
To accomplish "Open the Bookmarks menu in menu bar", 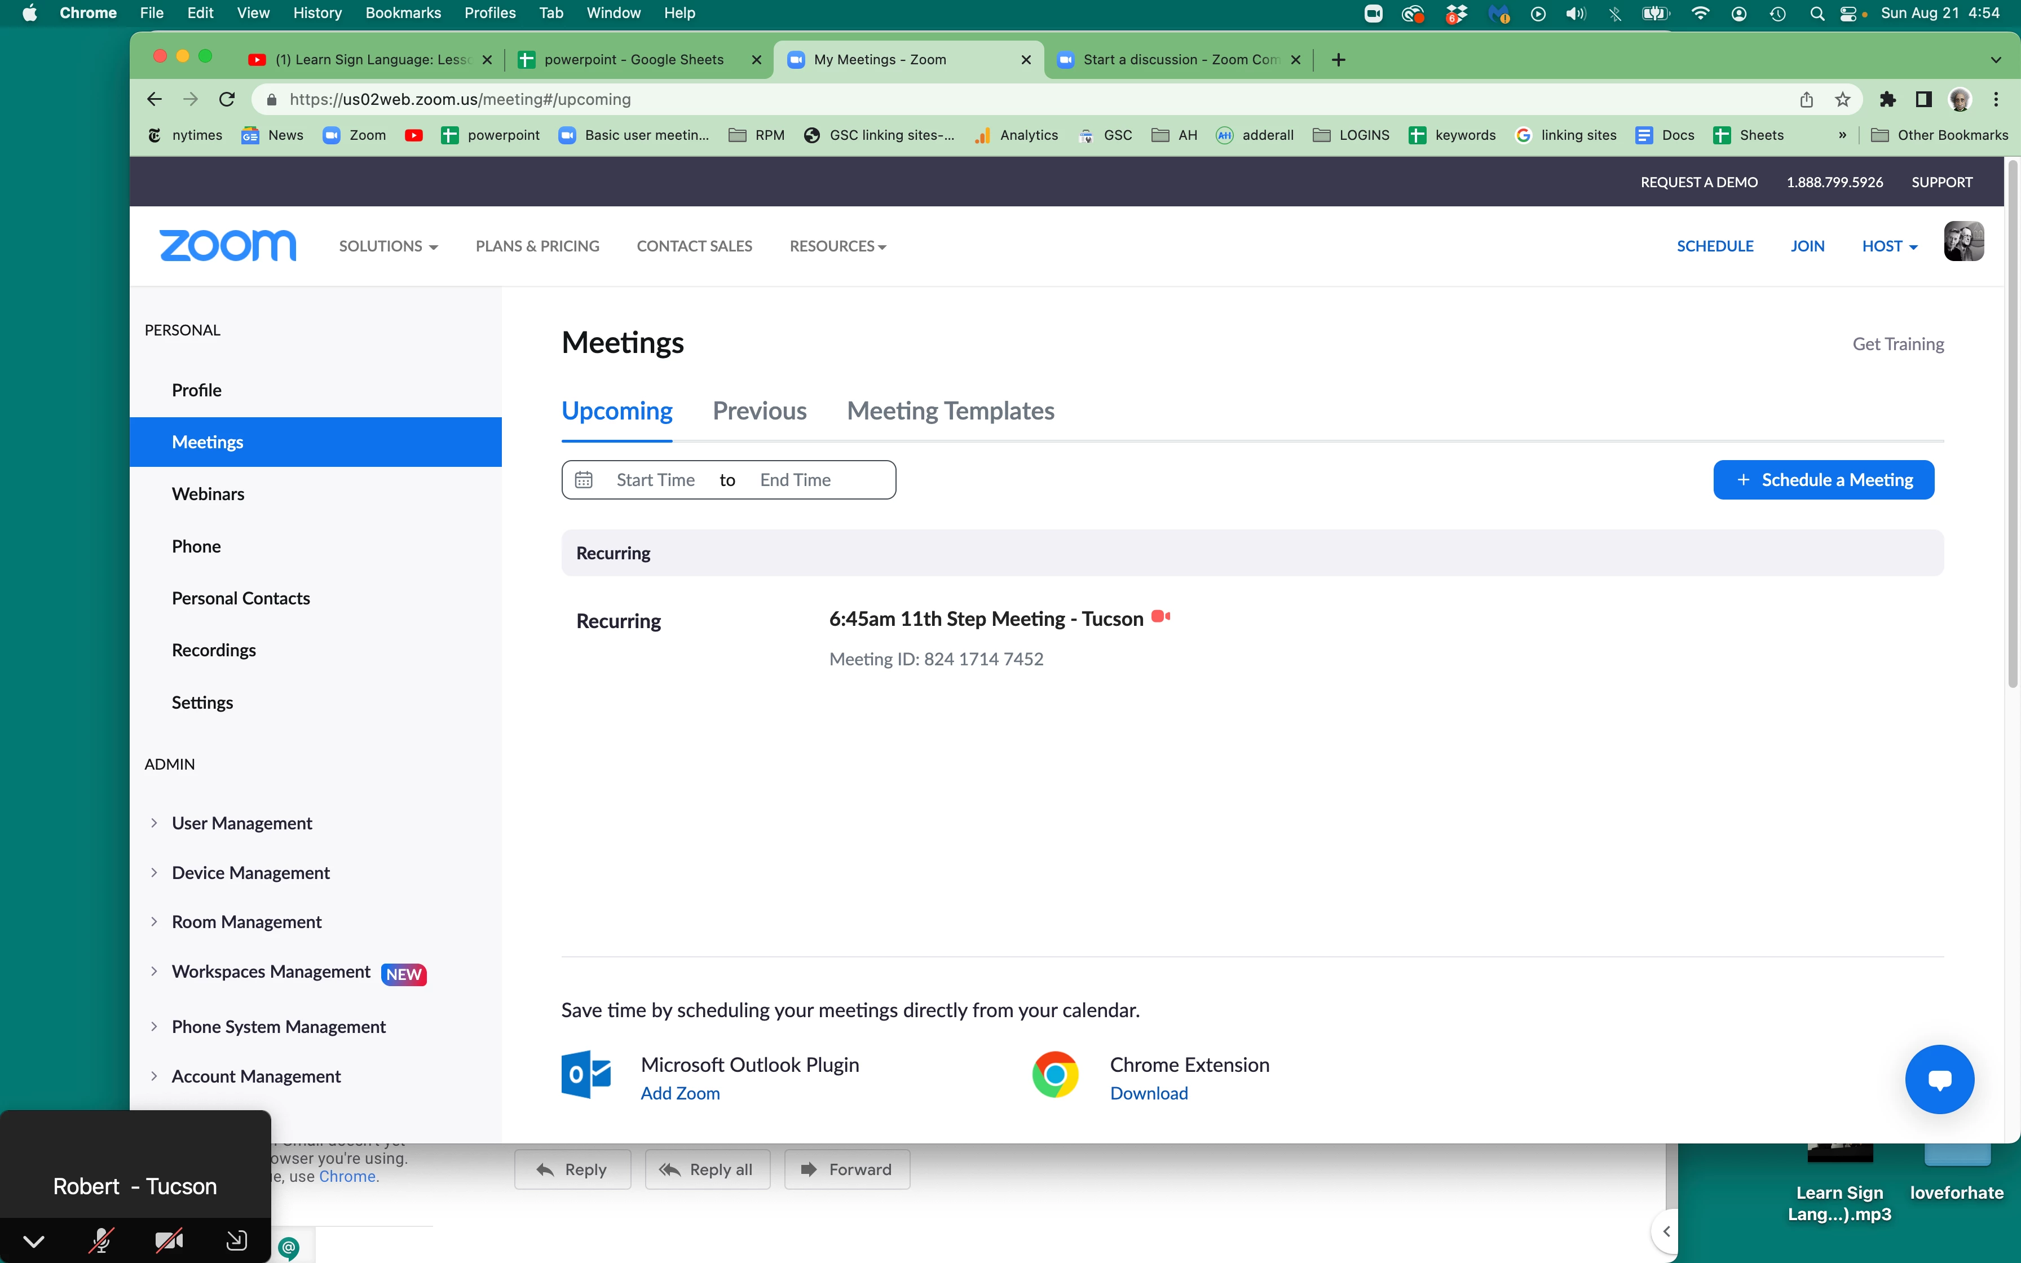I will point(403,12).
